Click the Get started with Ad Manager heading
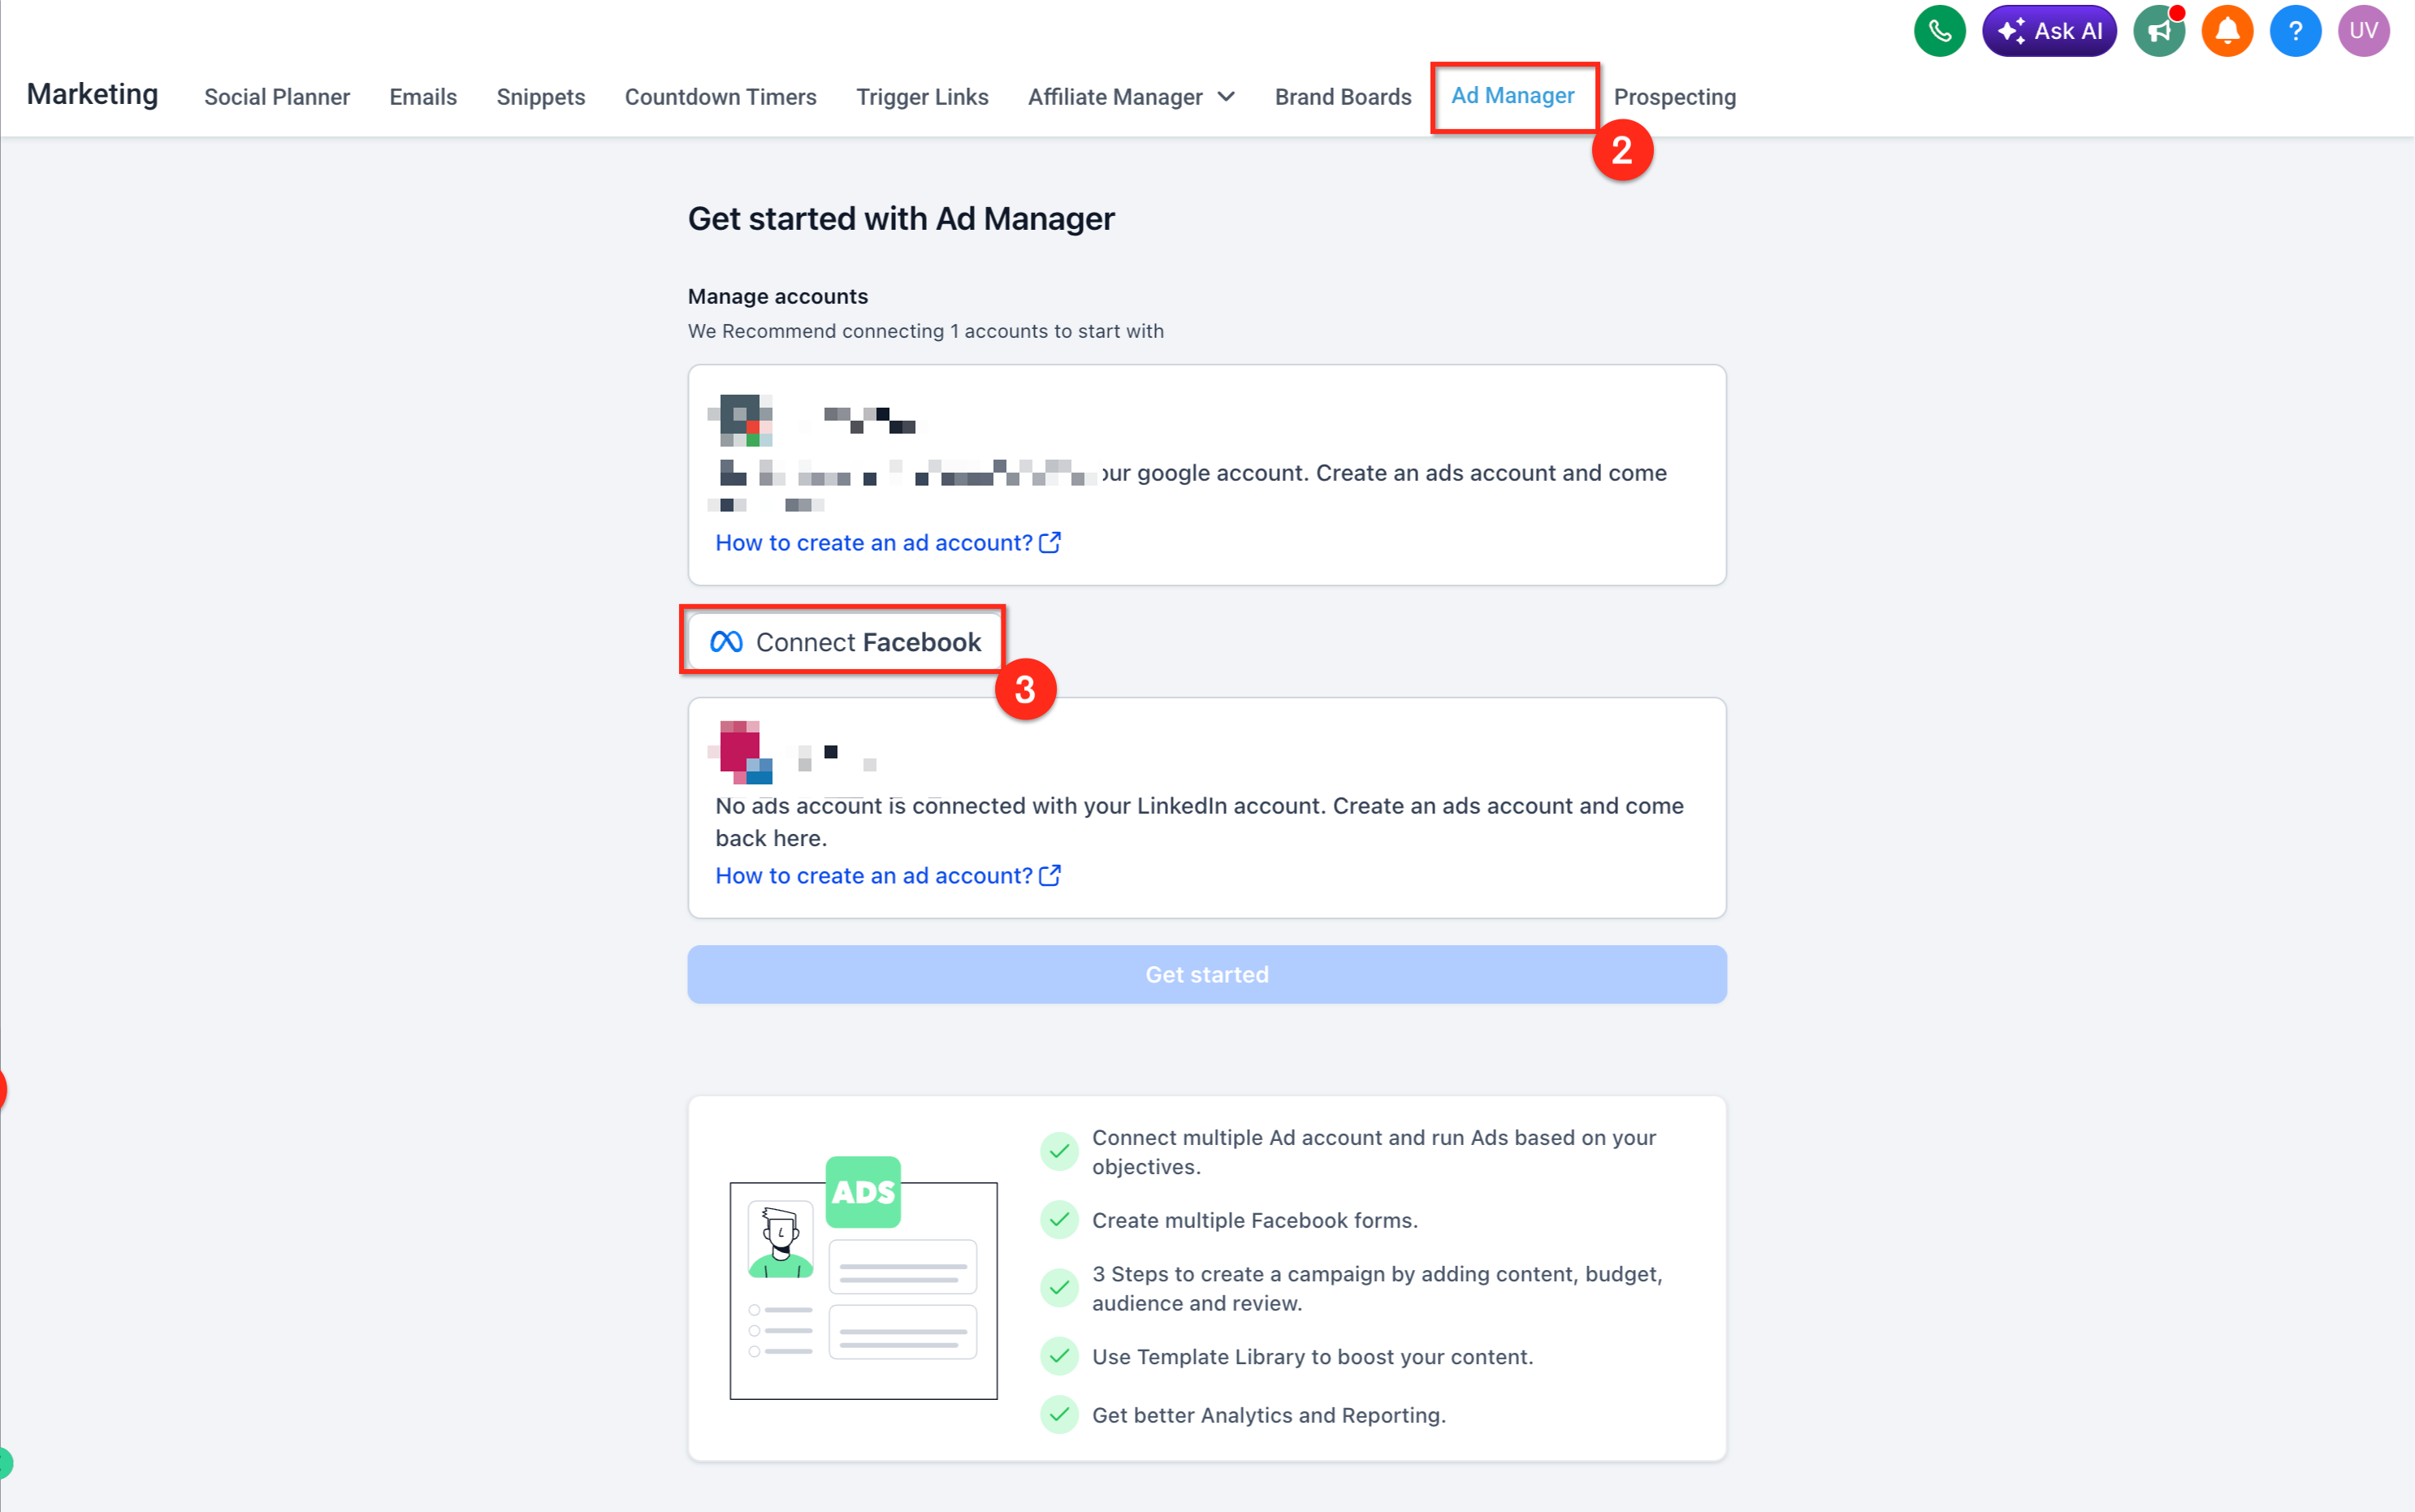The image size is (2415, 1512). click(x=900, y=218)
